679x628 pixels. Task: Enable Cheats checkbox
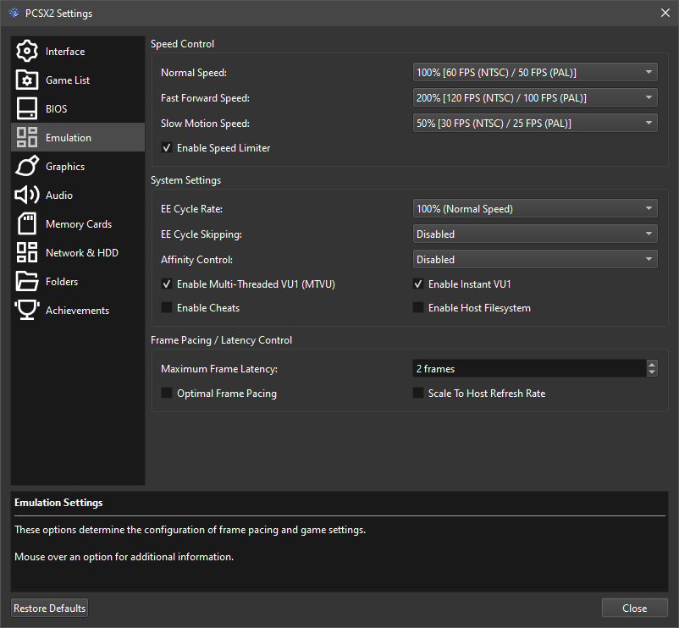click(x=167, y=308)
